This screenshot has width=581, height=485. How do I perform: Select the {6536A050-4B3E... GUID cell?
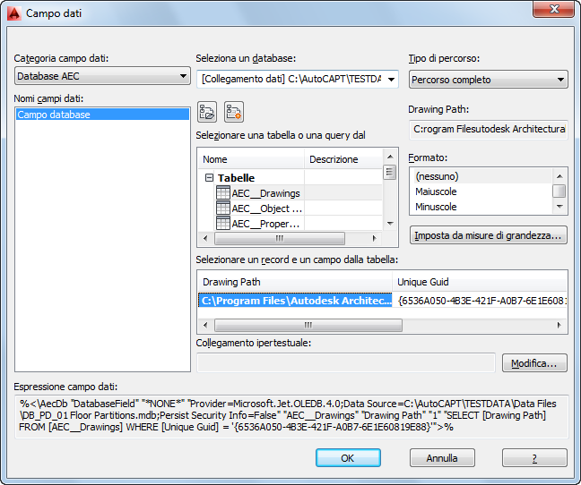pos(480,300)
